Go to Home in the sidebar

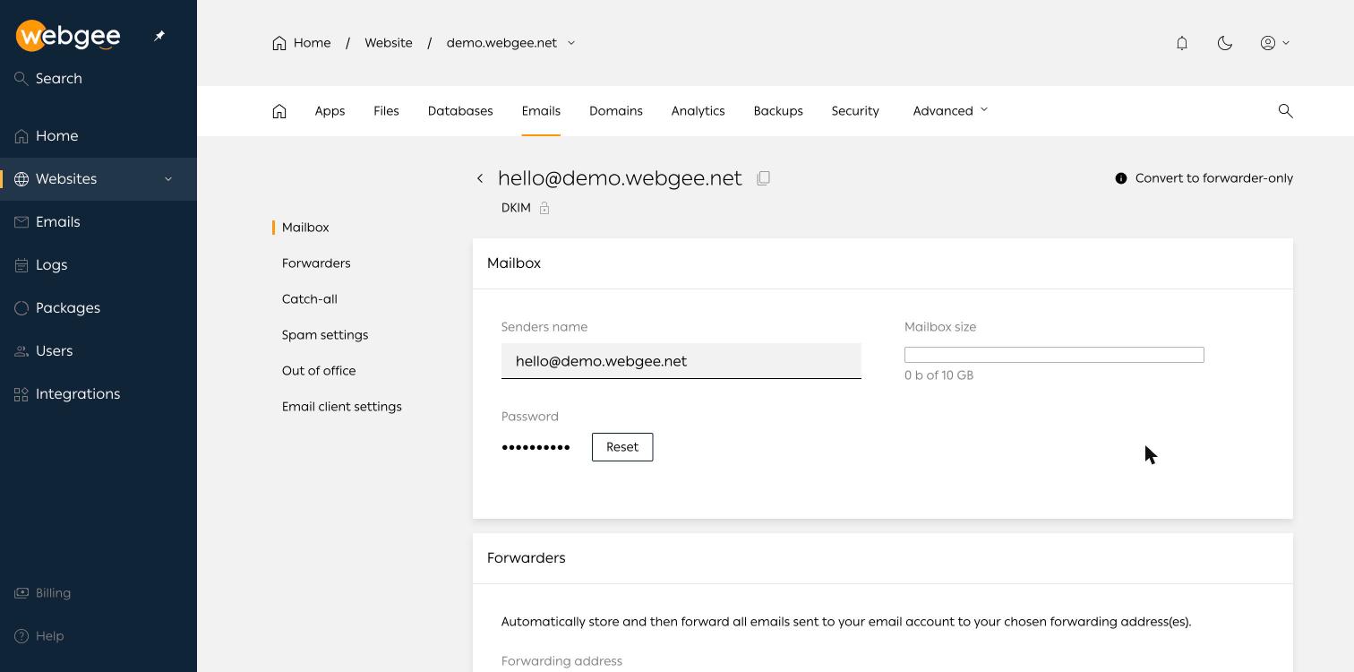point(99,136)
